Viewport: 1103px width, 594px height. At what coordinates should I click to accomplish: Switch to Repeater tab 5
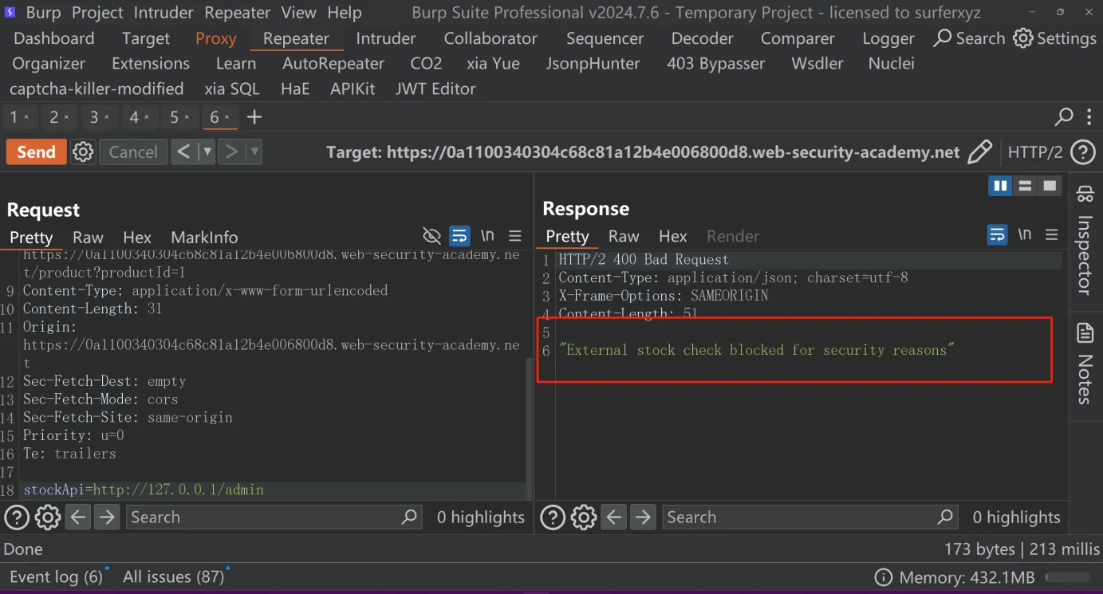pyautogui.click(x=175, y=117)
